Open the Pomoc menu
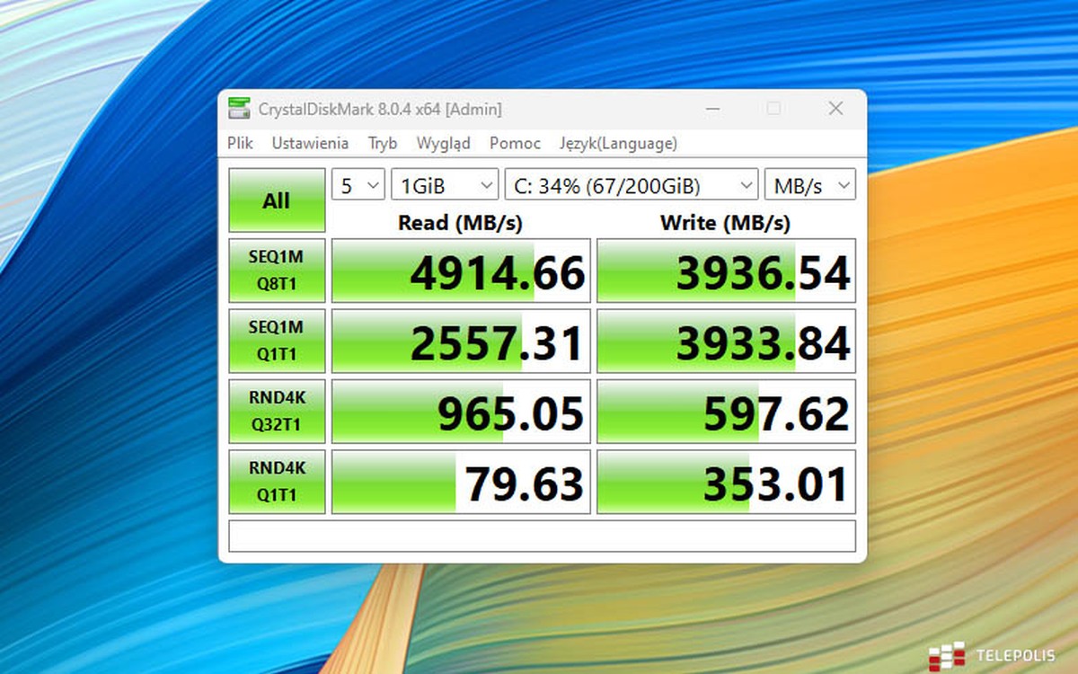1078x674 pixels. [515, 143]
